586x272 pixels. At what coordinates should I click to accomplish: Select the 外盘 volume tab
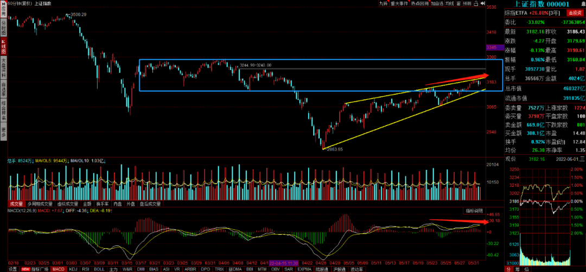point(131,204)
